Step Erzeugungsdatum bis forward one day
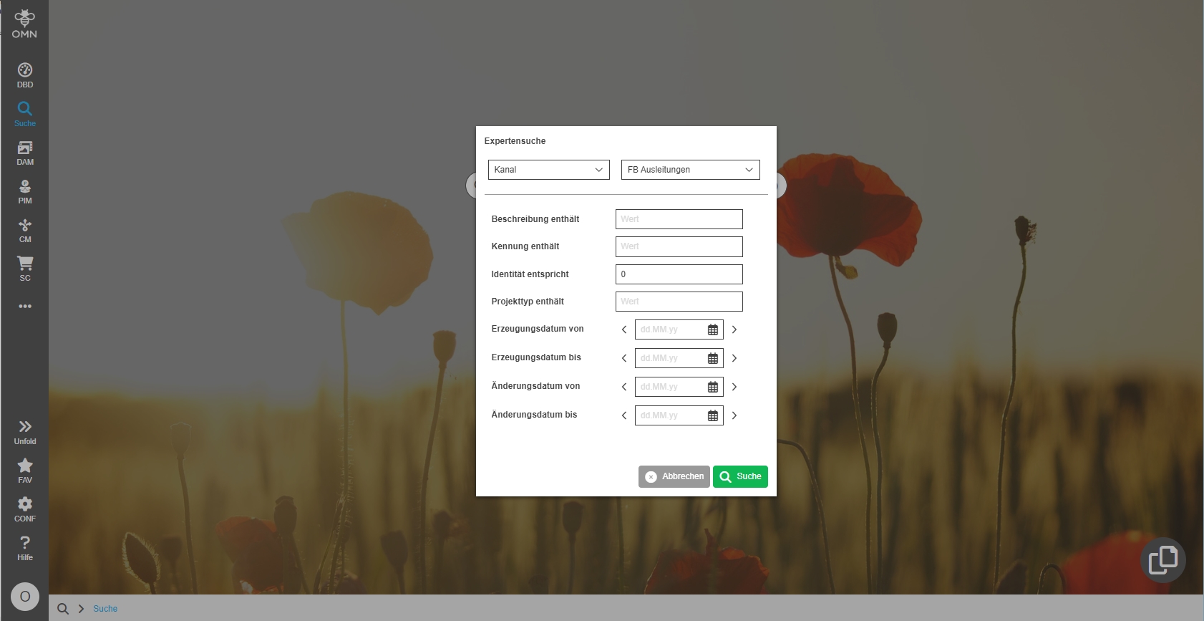Screen dimensions: 1204x621 [734, 358]
